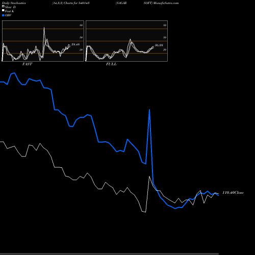
Task: Click the Fast K legend swatch
Action: pos(3,10)
